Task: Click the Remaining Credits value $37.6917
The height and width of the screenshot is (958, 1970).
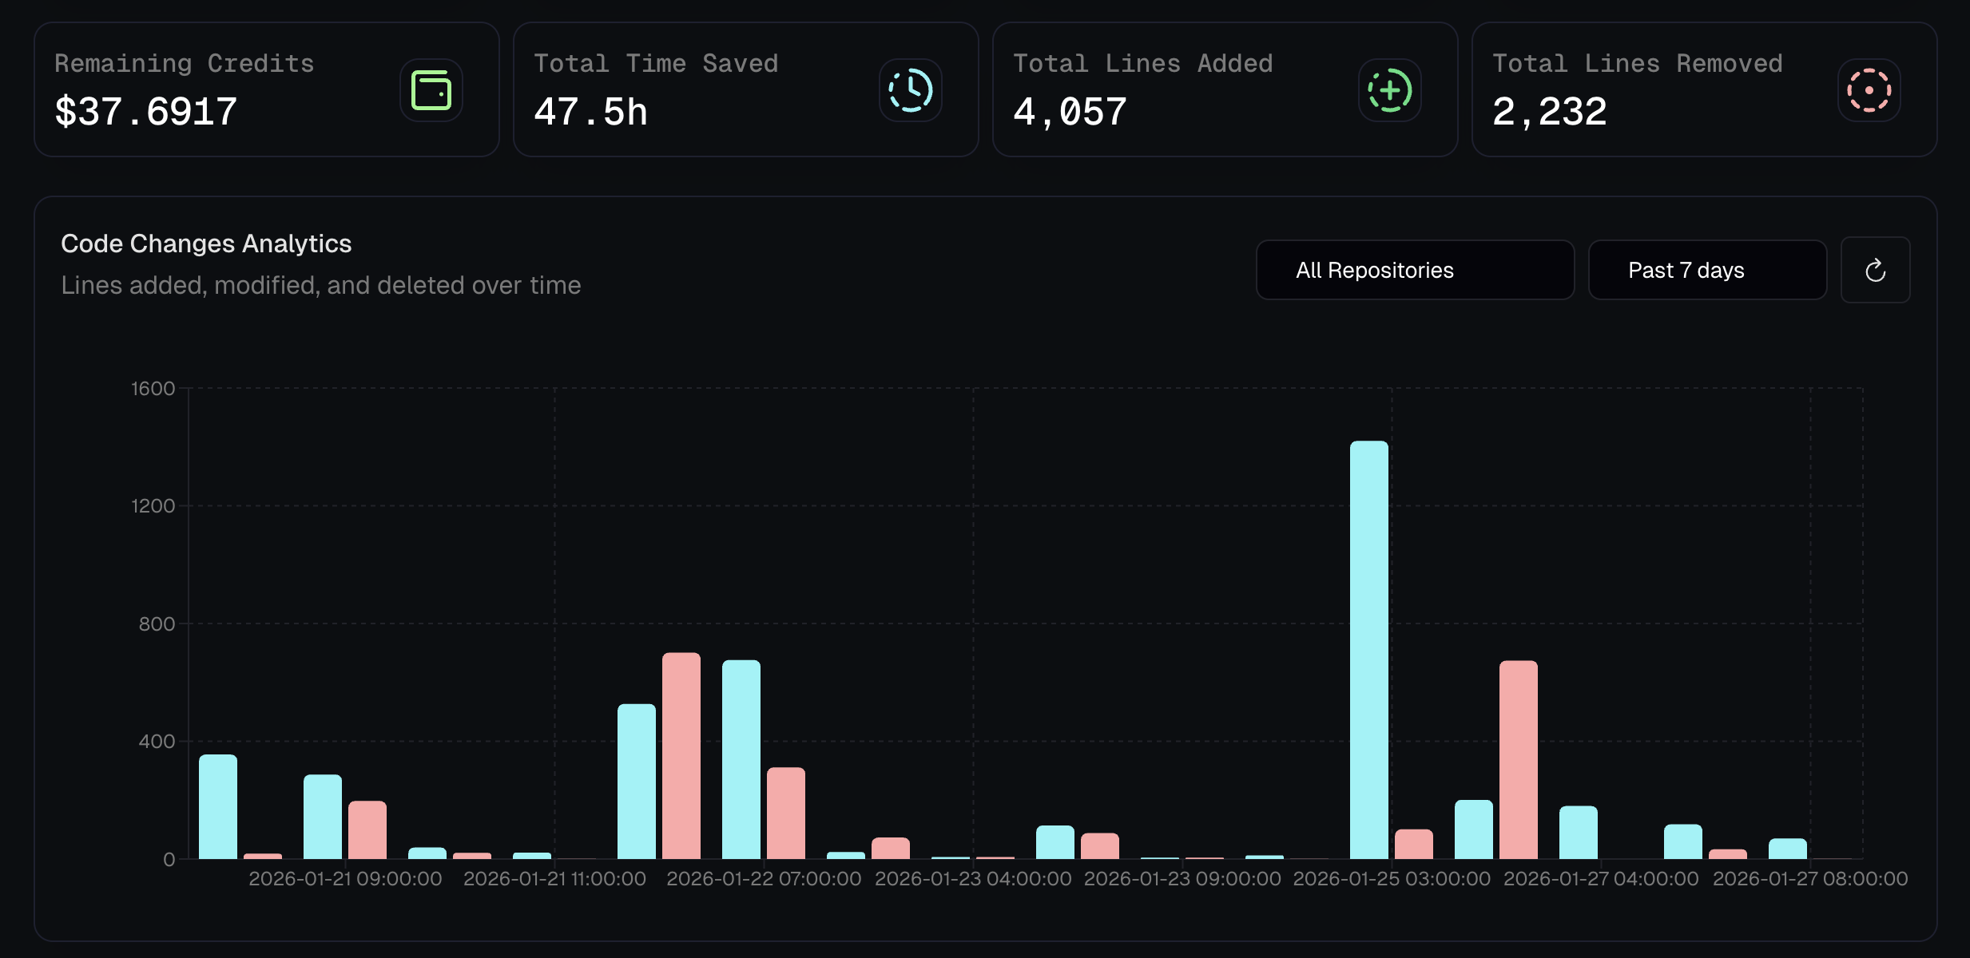Action: click(x=146, y=112)
